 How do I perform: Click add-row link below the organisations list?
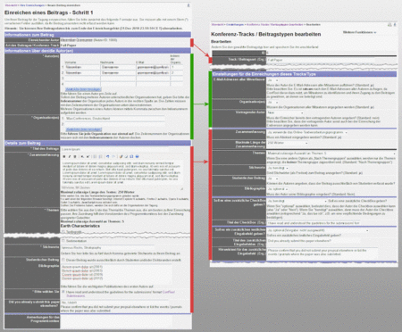pyautogui.click(x=84, y=129)
